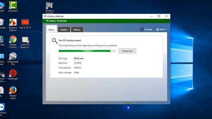Image resolution: width=212 pixels, height=119 pixels.
Task: Click the magnifying glass scan icon
Action: (55, 41)
